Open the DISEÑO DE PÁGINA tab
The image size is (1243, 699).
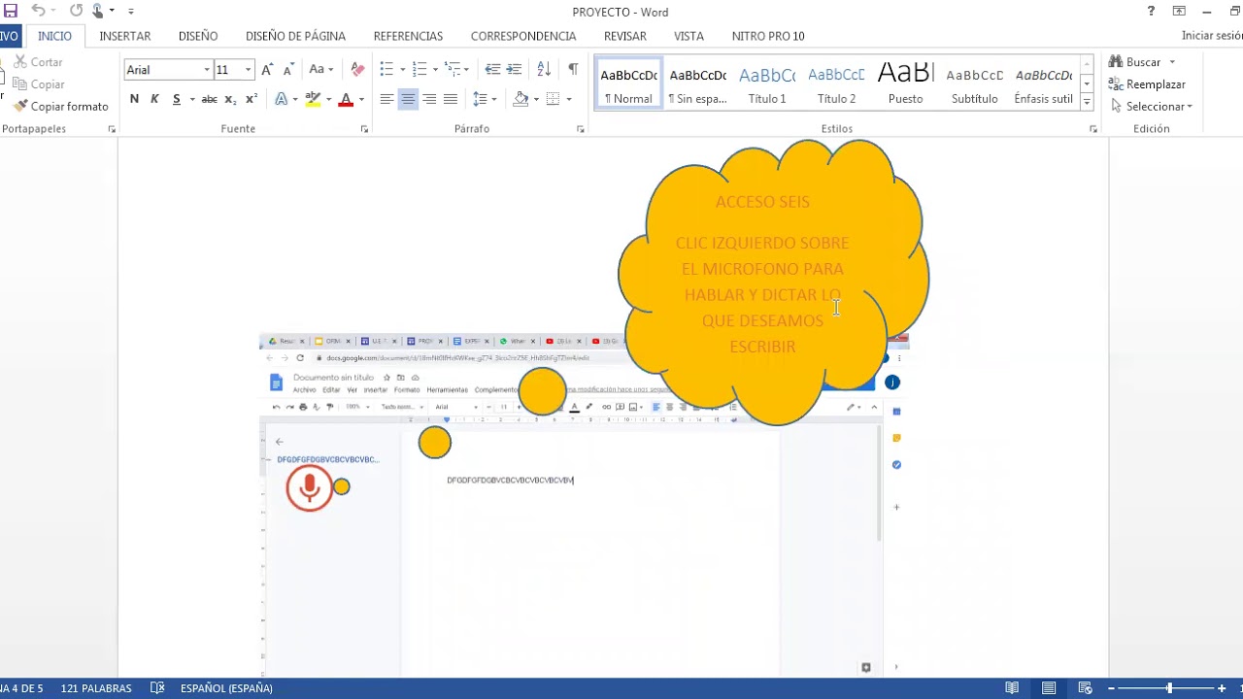click(x=295, y=36)
